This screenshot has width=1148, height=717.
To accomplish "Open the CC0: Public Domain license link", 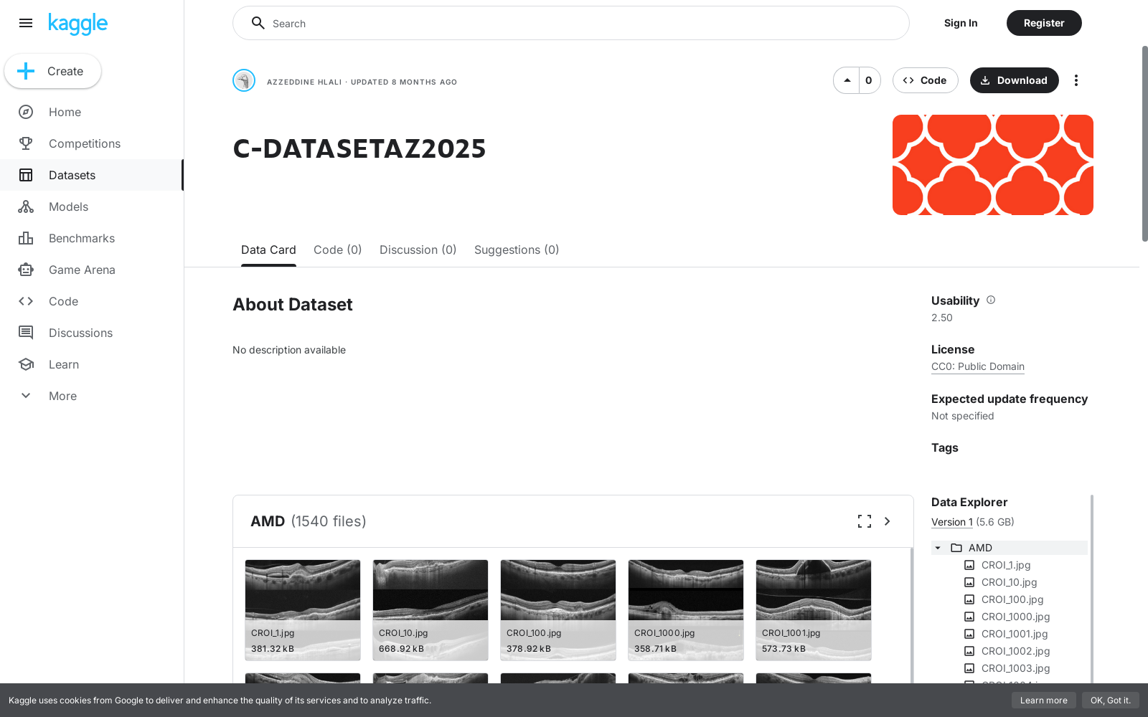I will pos(978,366).
